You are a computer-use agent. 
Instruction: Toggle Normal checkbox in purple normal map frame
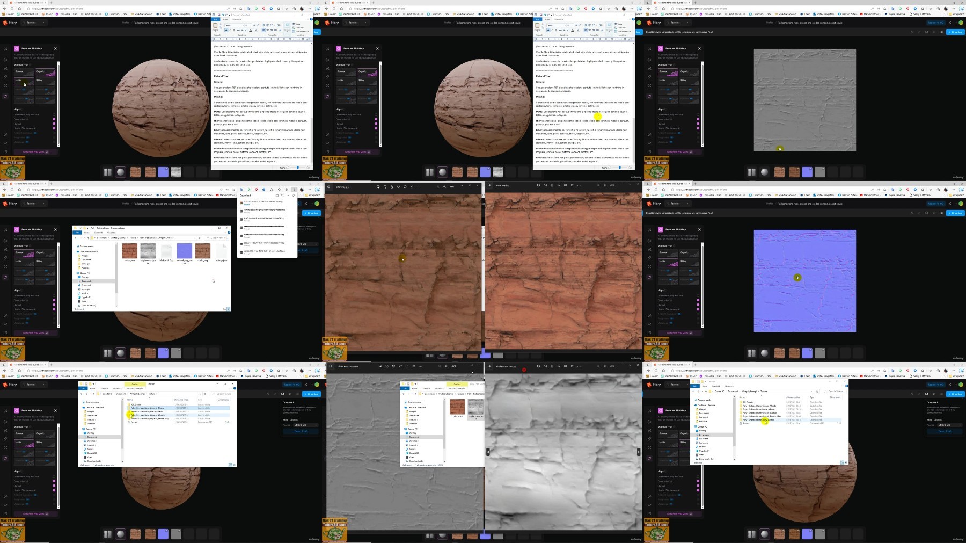pos(698,305)
